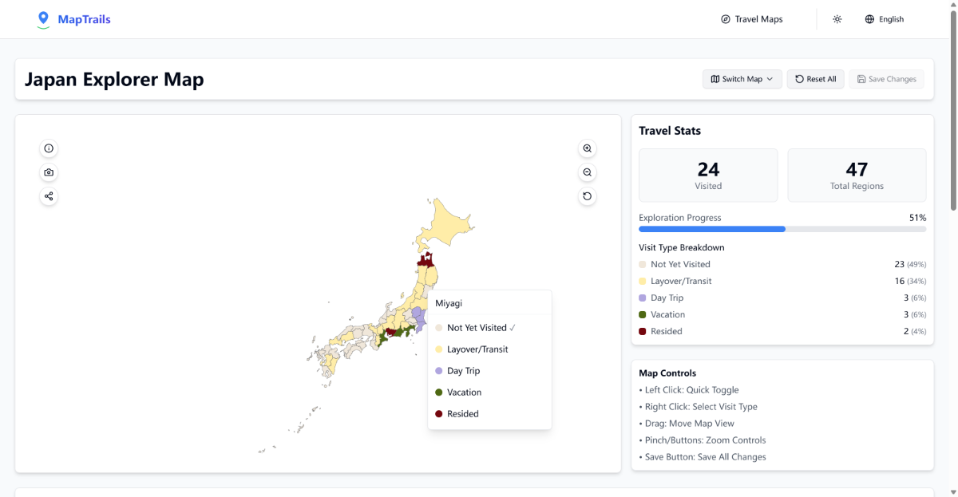The width and height of the screenshot is (958, 497).
Task: Choose Day Trip for Miyagi
Action: point(489,371)
